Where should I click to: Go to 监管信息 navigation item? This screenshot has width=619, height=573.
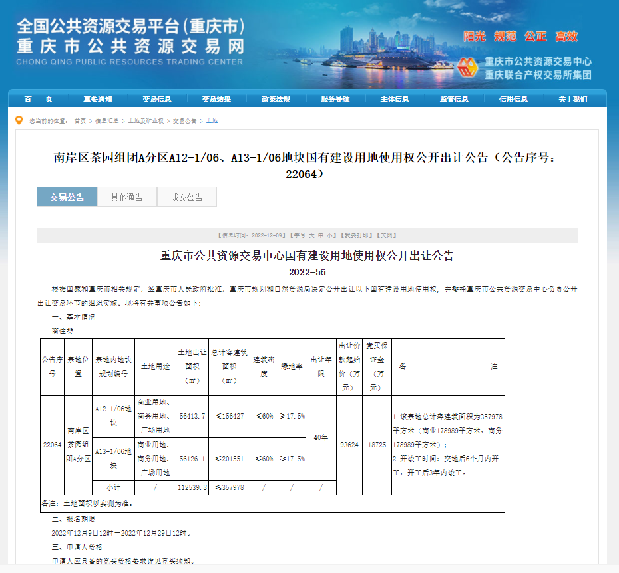(454, 99)
